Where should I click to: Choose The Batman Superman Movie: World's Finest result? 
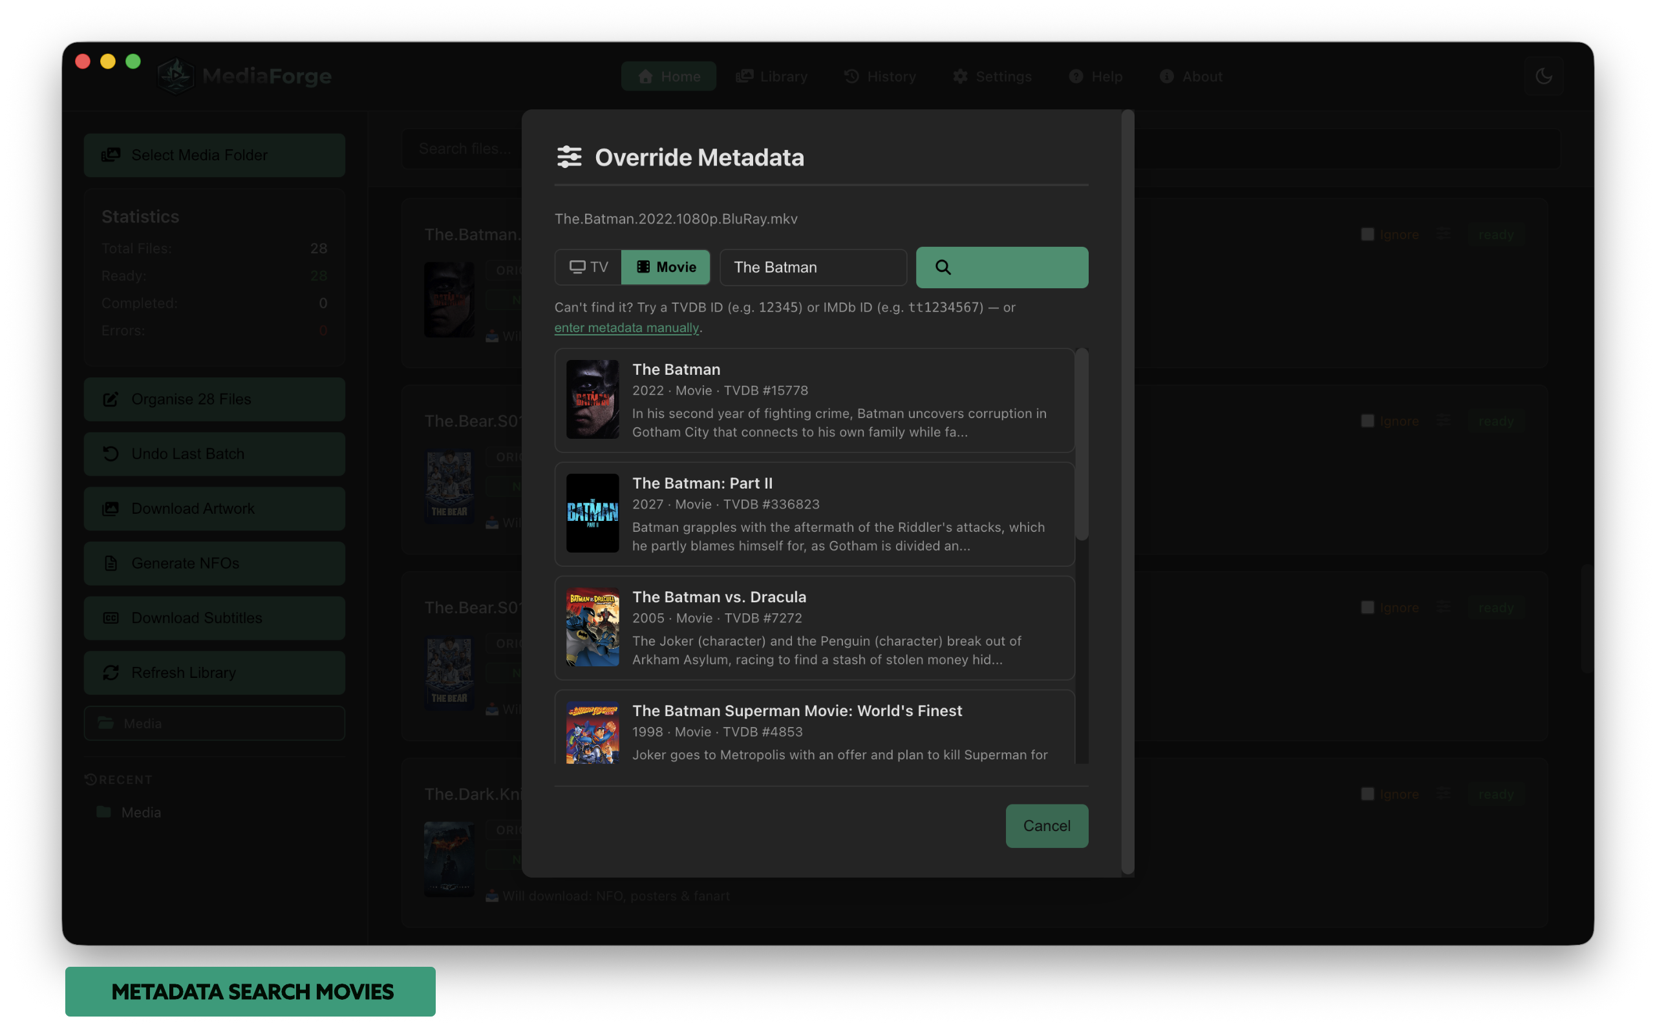(x=815, y=727)
